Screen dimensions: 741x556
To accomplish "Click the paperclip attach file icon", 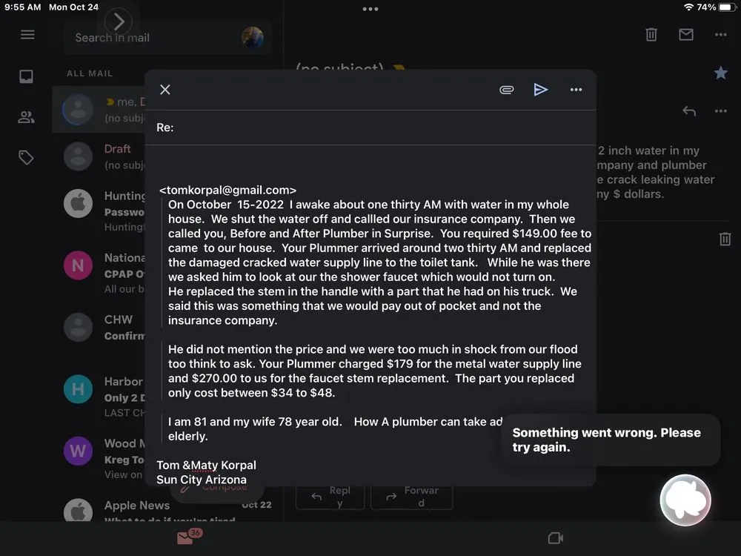I will (506, 90).
